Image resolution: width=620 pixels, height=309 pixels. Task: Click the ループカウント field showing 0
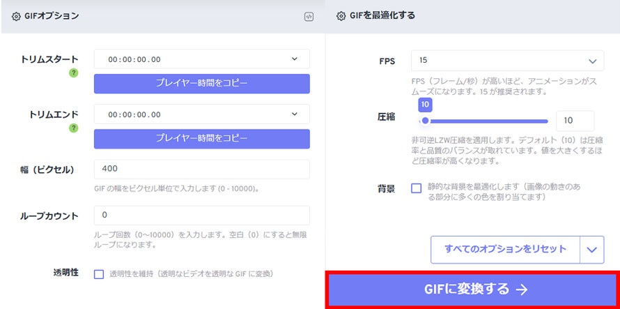pyautogui.click(x=201, y=216)
